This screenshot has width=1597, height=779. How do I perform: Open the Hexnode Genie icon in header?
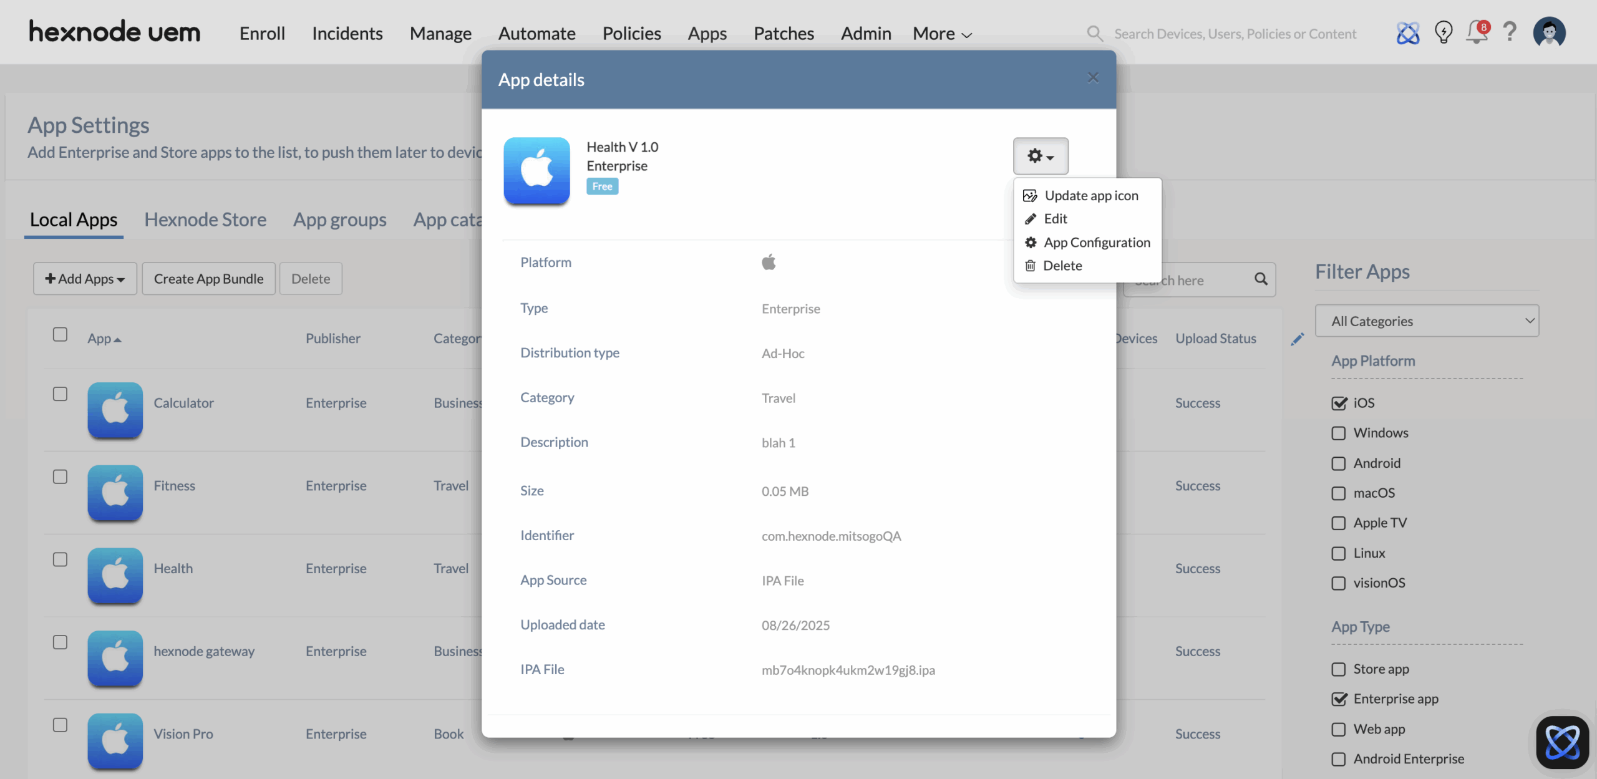pos(1407,33)
